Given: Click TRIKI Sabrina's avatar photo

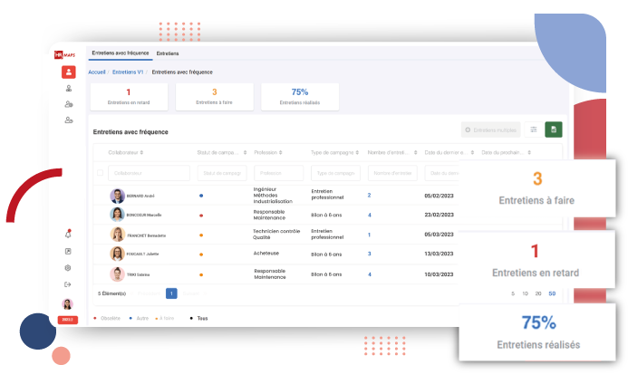Looking at the screenshot, I should [117, 274].
